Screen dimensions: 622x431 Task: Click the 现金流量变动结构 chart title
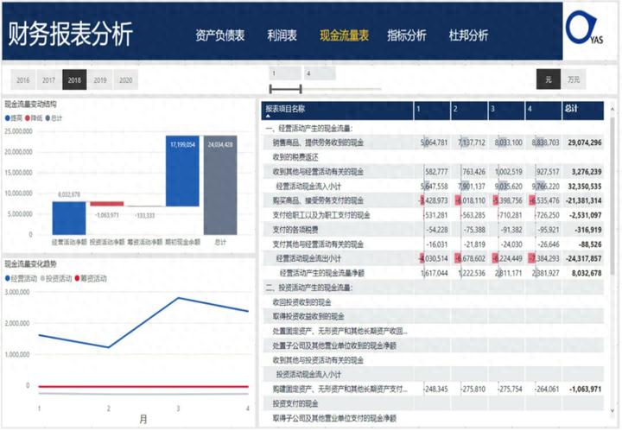click(x=30, y=105)
